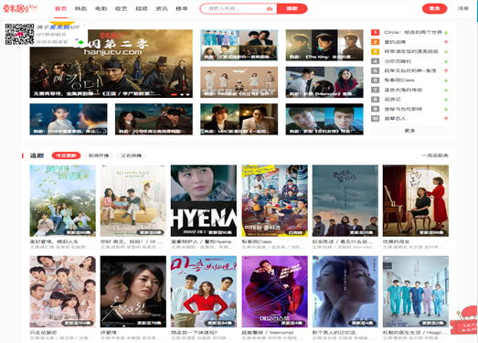
Task: Open the 优雅的母女 drama poster
Action: pos(416,201)
